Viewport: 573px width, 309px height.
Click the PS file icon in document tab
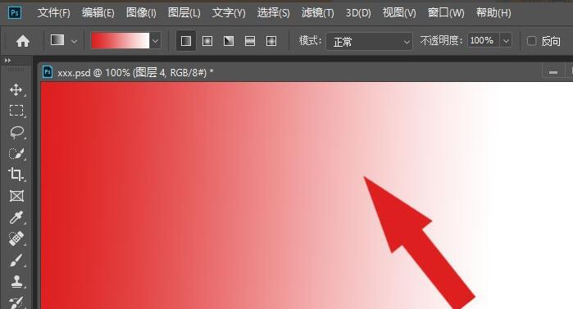coord(48,71)
